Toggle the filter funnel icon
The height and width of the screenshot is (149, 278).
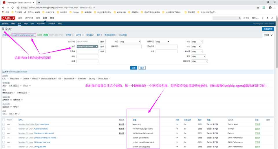coord(272,35)
